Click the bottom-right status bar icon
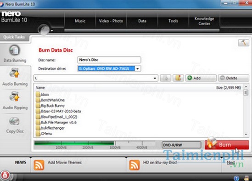Viewport: 252px width, 181px height. coord(246,178)
